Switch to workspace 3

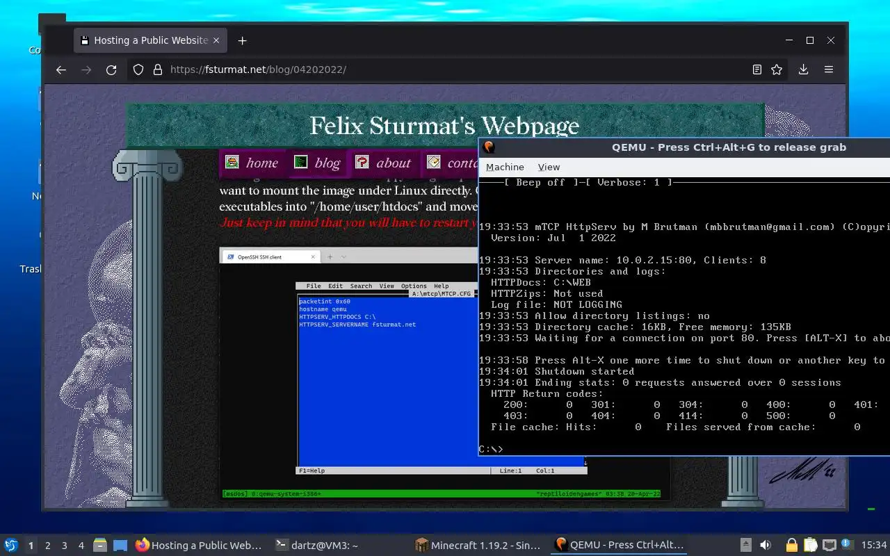[x=65, y=546]
